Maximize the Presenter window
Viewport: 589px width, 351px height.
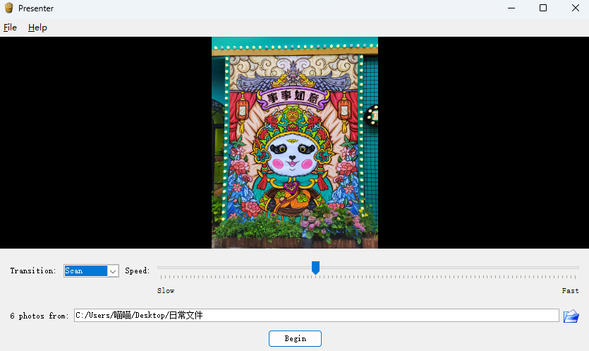point(543,8)
